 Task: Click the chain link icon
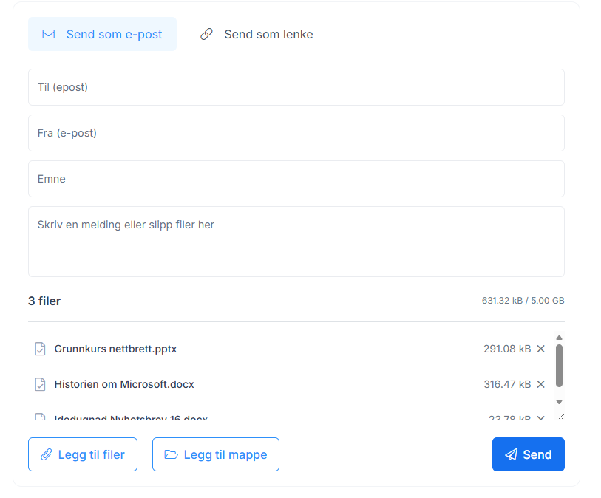pos(207,34)
